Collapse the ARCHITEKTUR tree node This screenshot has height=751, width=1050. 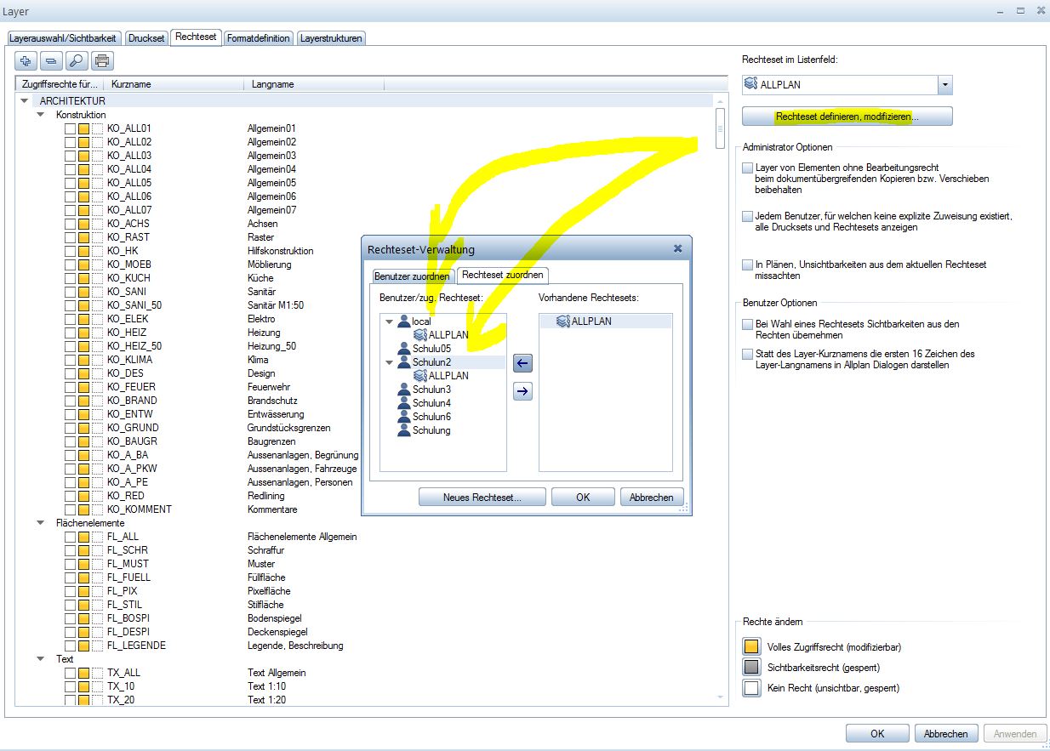coord(25,101)
